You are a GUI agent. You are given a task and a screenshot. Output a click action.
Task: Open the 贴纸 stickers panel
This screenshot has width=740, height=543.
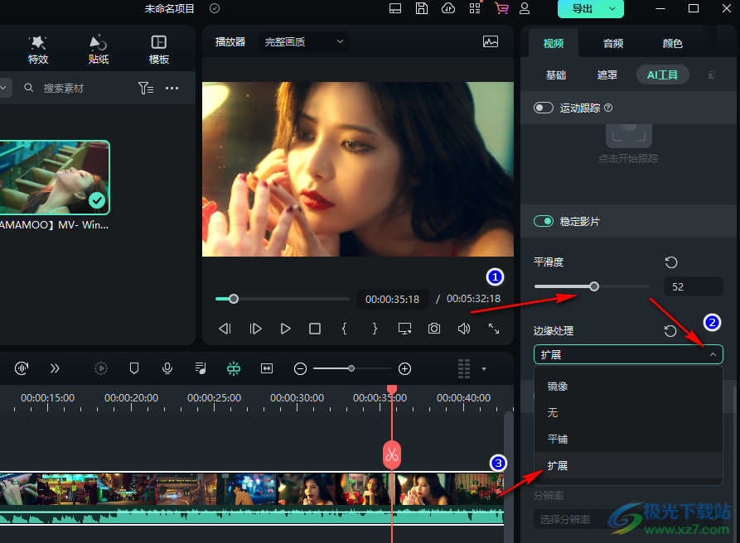[x=98, y=50]
